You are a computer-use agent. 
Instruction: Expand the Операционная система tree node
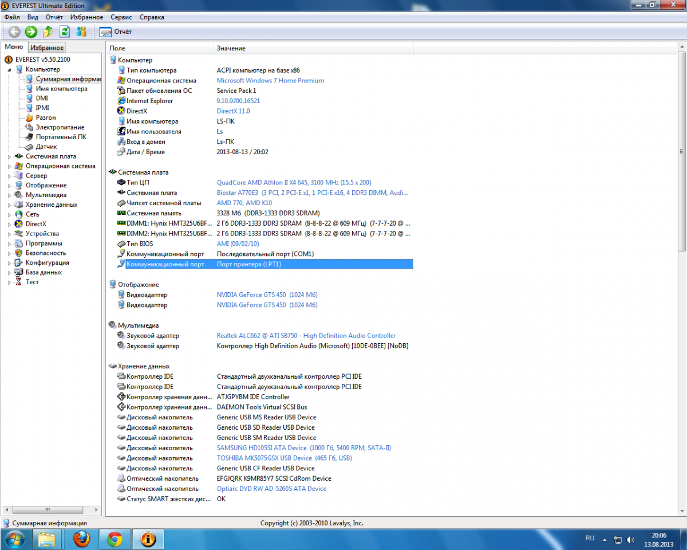click(10, 166)
